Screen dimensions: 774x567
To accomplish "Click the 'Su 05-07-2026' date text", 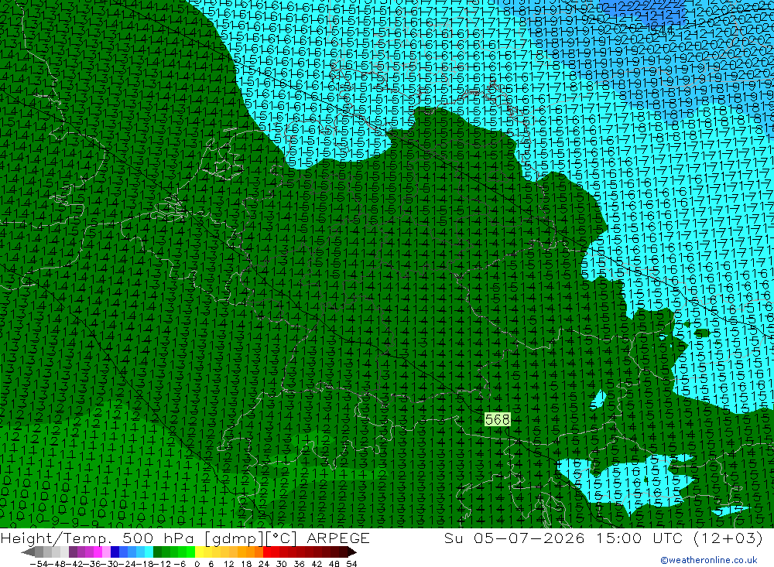I will (514, 538).
